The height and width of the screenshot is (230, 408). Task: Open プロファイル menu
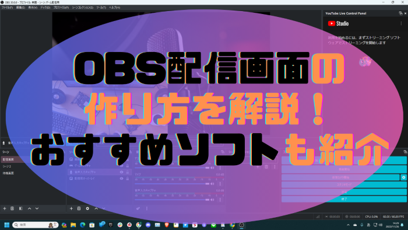pyautogui.click(x=61, y=8)
